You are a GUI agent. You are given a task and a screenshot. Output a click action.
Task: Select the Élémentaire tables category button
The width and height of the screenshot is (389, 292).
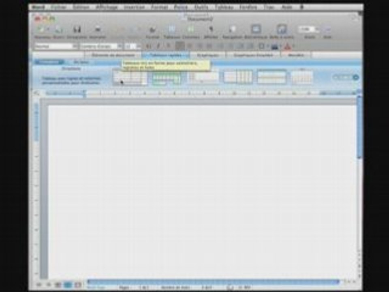point(49,62)
